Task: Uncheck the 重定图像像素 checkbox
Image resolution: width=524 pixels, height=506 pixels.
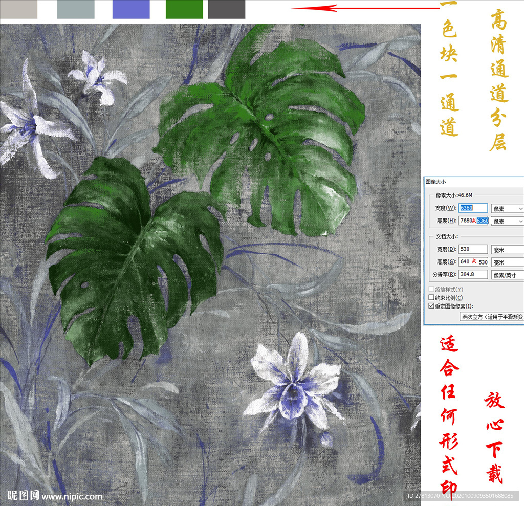Action: 431,306
